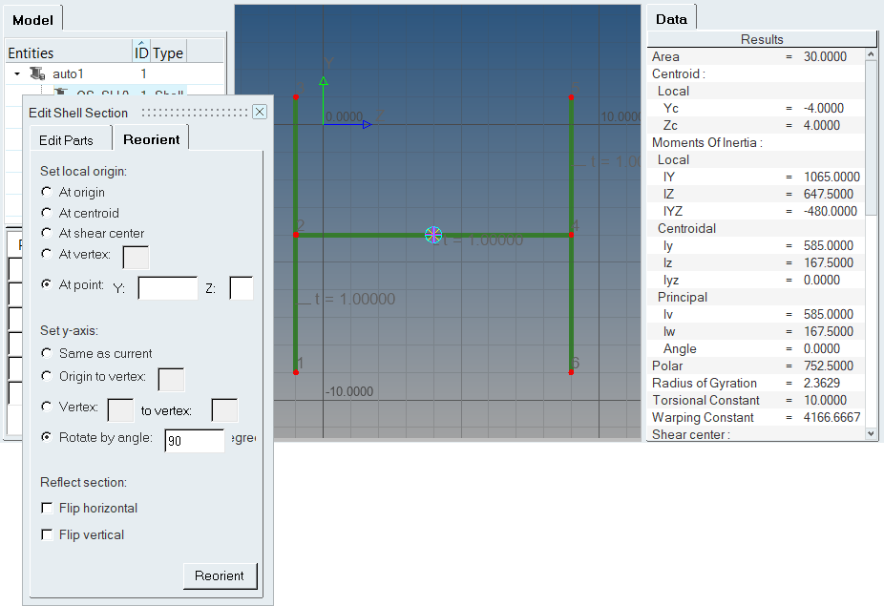Select red vertex 1 at bottom left
Image resolution: width=884 pixels, height=606 pixels.
tap(296, 372)
